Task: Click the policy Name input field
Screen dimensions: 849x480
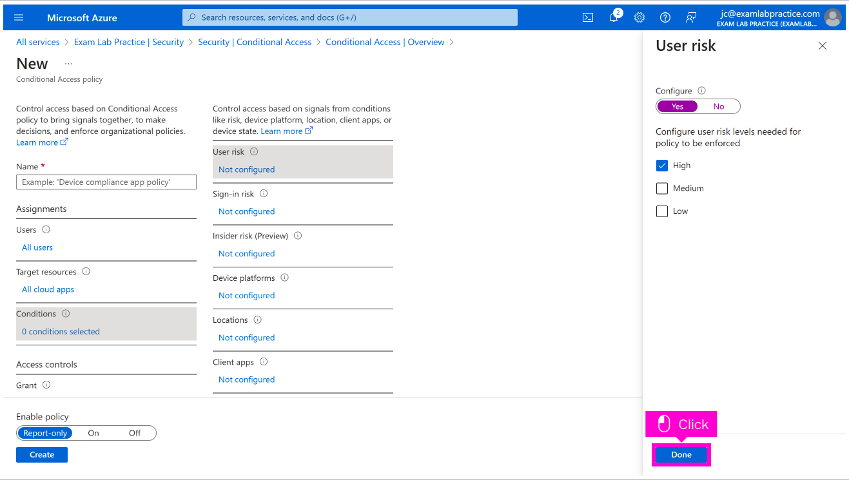Action: tap(106, 182)
